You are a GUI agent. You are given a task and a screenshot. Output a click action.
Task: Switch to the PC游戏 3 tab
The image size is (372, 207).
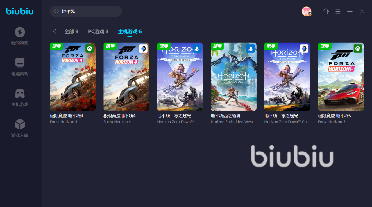tap(98, 31)
